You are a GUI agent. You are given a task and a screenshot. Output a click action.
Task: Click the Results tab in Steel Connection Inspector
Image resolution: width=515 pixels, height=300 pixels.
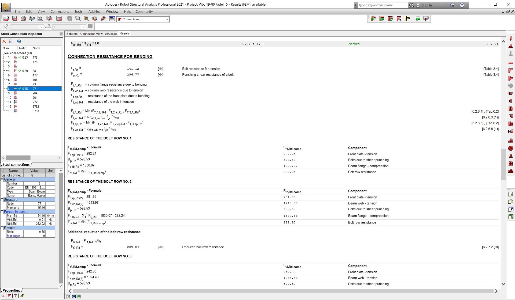point(124,33)
